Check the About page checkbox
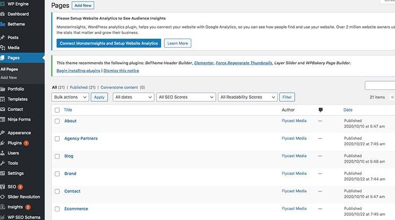The height and width of the screenshot is (220, 395). pyautogui.click(x=57, y=121)
